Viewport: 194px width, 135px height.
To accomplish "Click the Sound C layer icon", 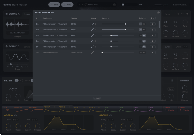I will click(x=7, y=46).
